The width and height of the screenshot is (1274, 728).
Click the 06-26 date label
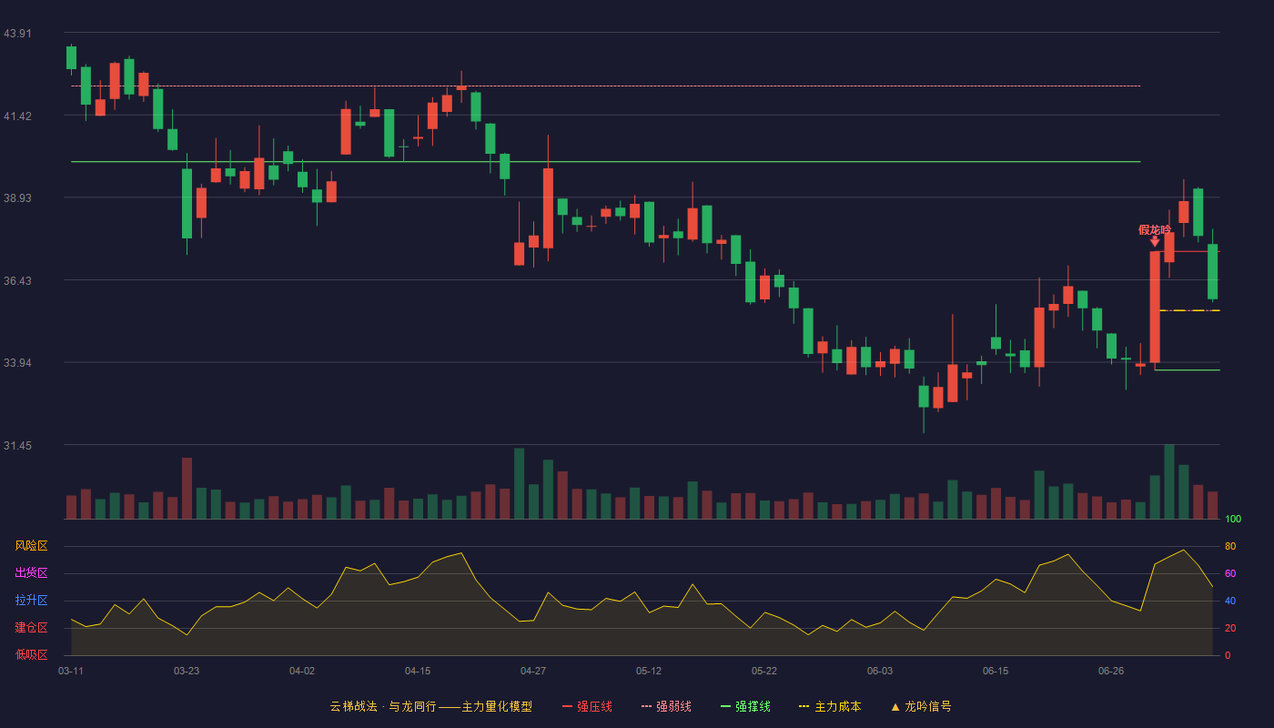[1111, 671]
